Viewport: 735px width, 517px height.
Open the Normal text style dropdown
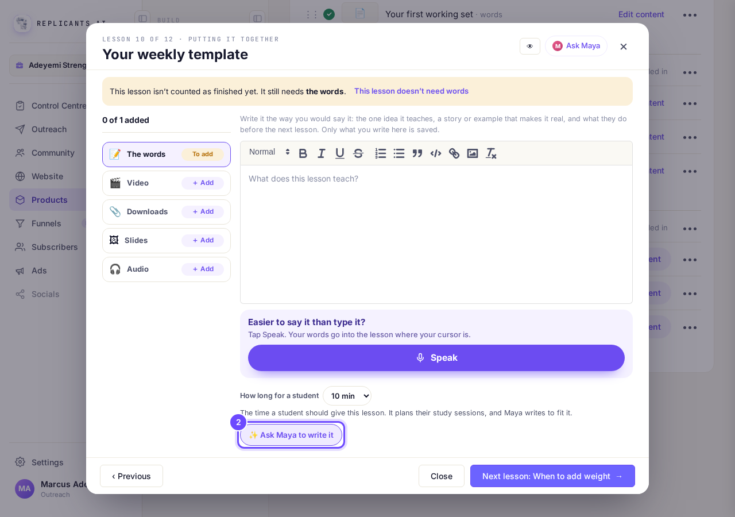coord(270,152)
